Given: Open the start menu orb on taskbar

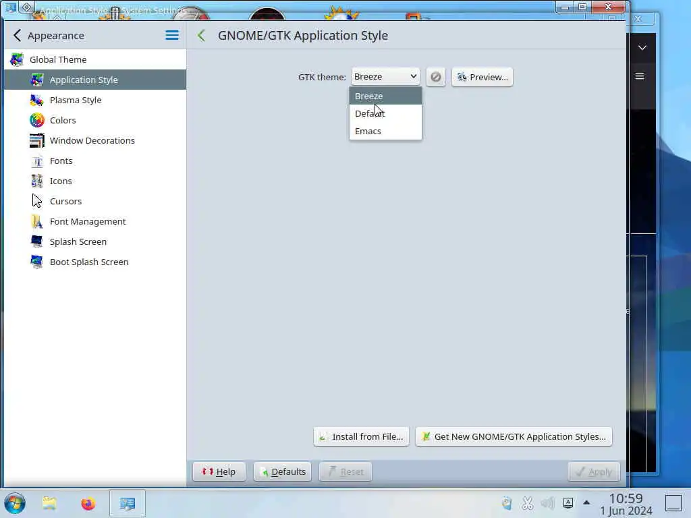Looking at the screenshot, I should pos(15,503).
